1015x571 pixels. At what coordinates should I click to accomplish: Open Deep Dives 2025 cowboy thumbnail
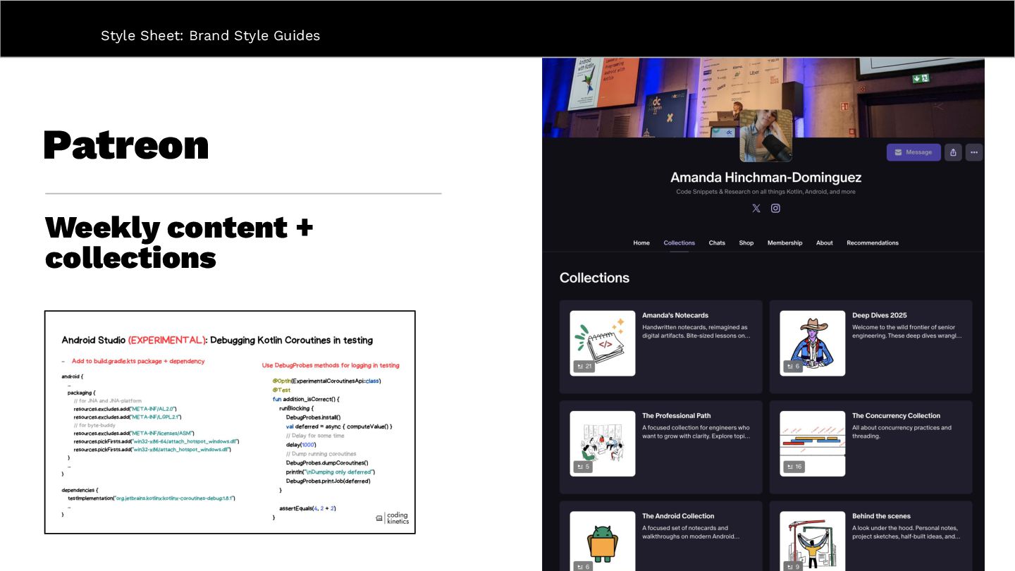pyautogui.click(x=813, y=343)
